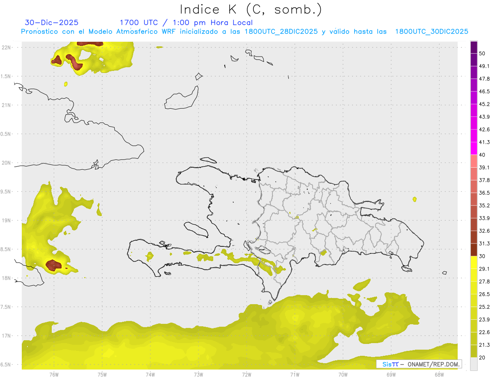Viewport: 493px width, 380px height.
Task: Click the '75W' longitude label
Action: [102, 374]
